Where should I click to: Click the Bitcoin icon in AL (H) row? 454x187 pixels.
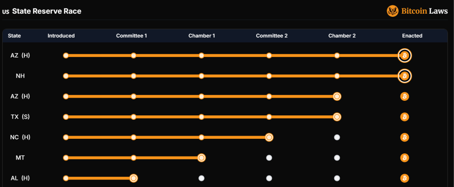coord(404,178)
